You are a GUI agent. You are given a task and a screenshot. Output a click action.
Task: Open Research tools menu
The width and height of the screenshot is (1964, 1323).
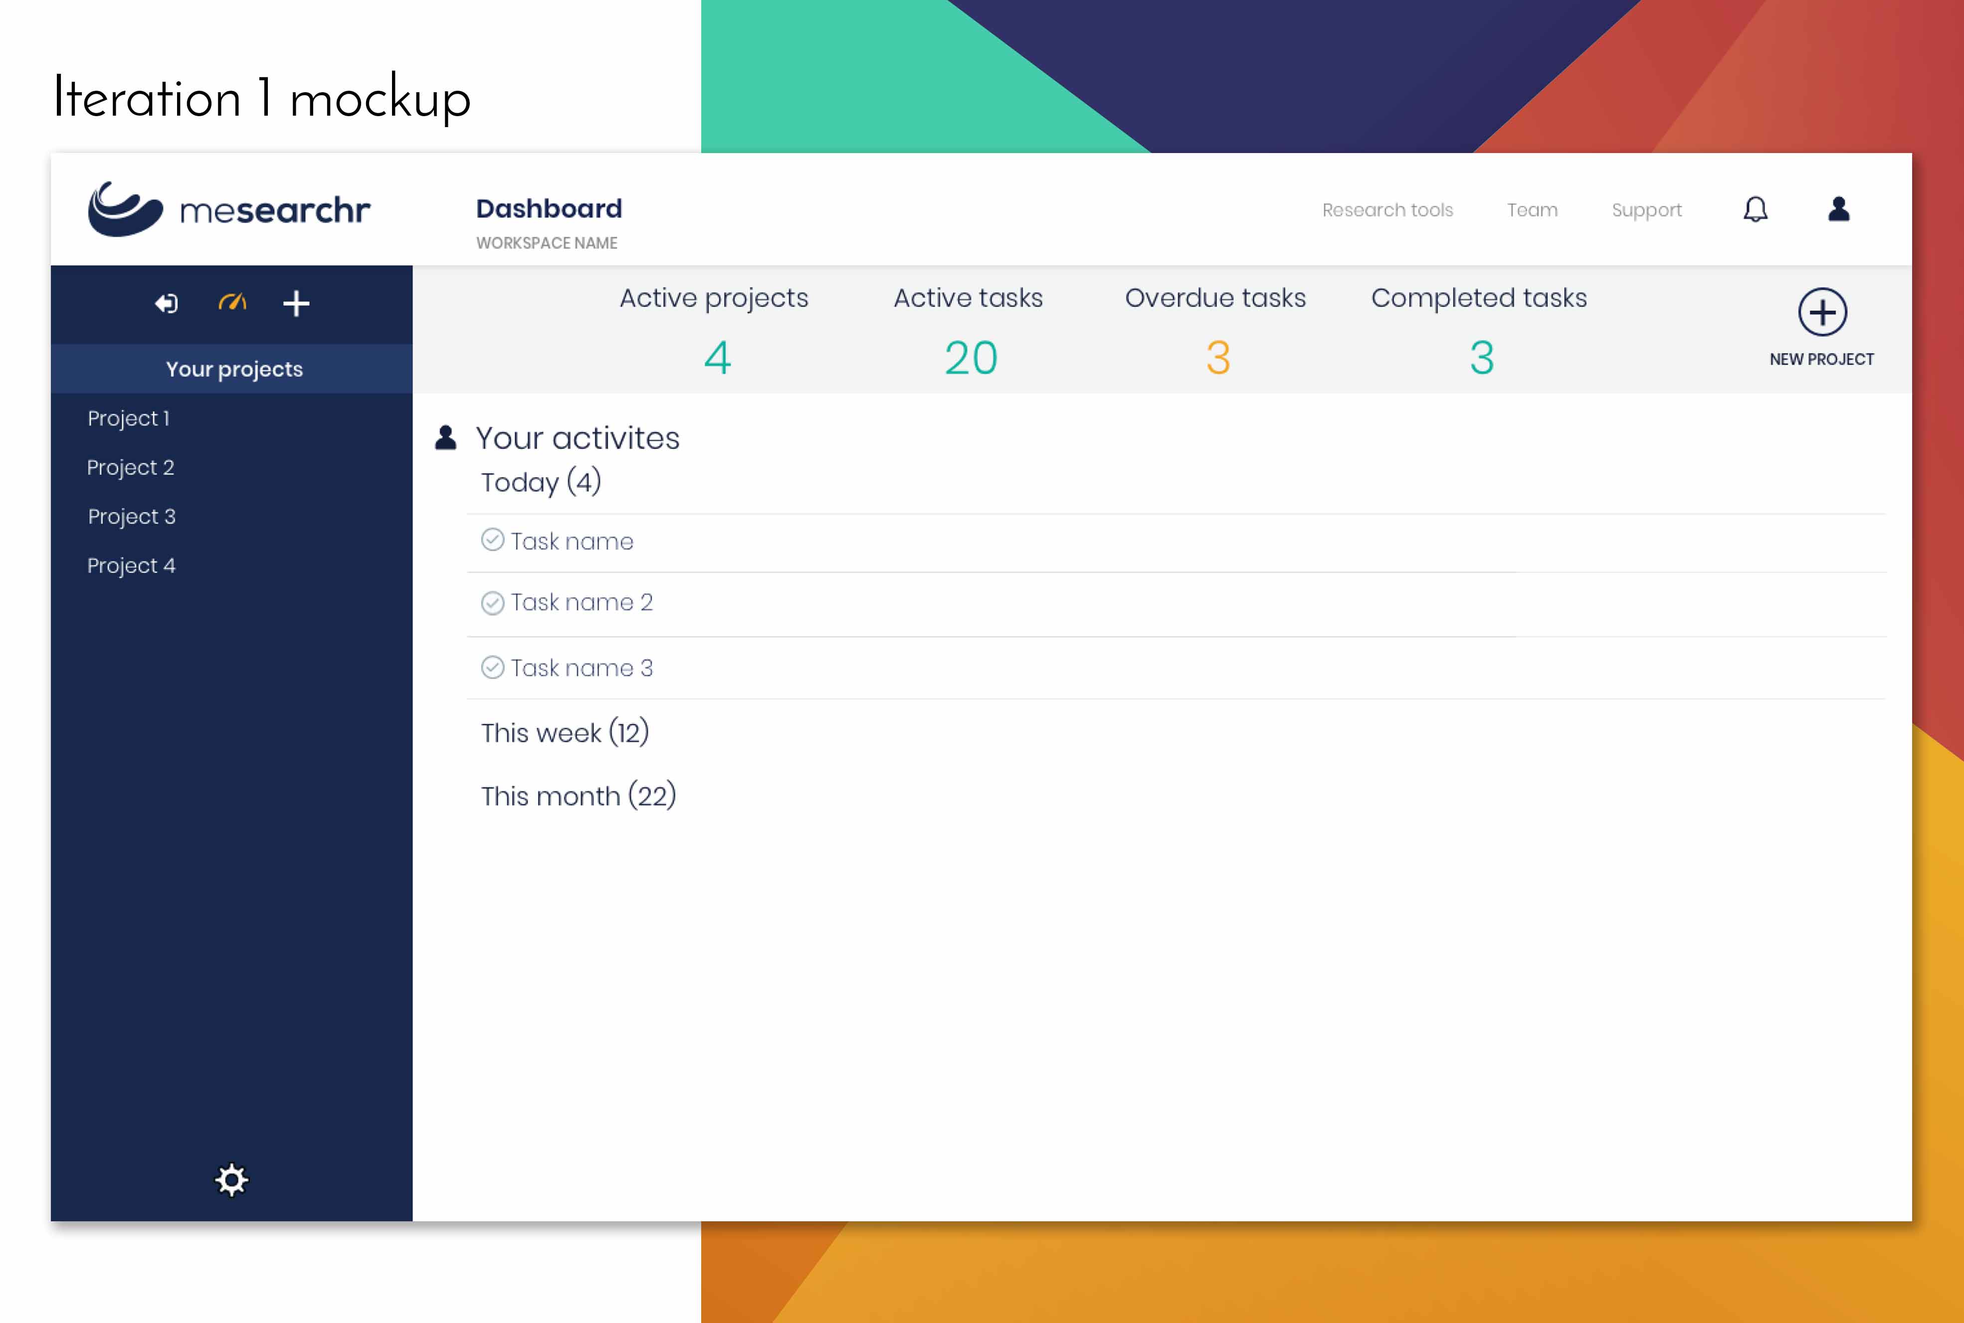[x=1386, y=210]
